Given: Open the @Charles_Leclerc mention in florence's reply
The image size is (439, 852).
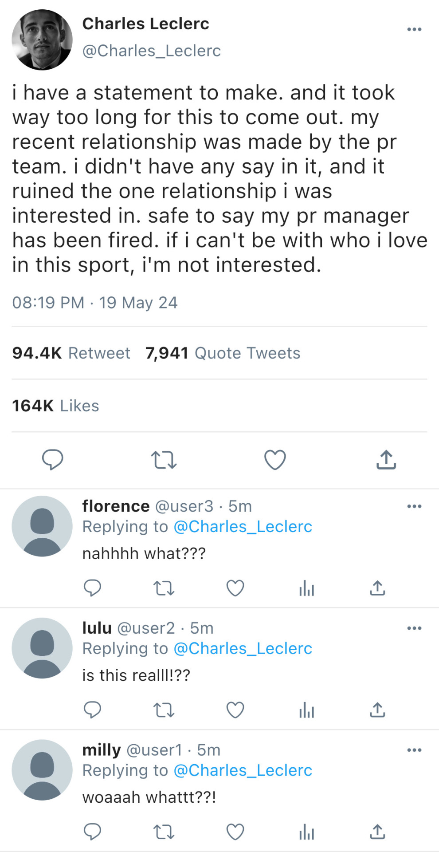Looking at the screenshot, I should pyautogui.click(x=243, y=527).
